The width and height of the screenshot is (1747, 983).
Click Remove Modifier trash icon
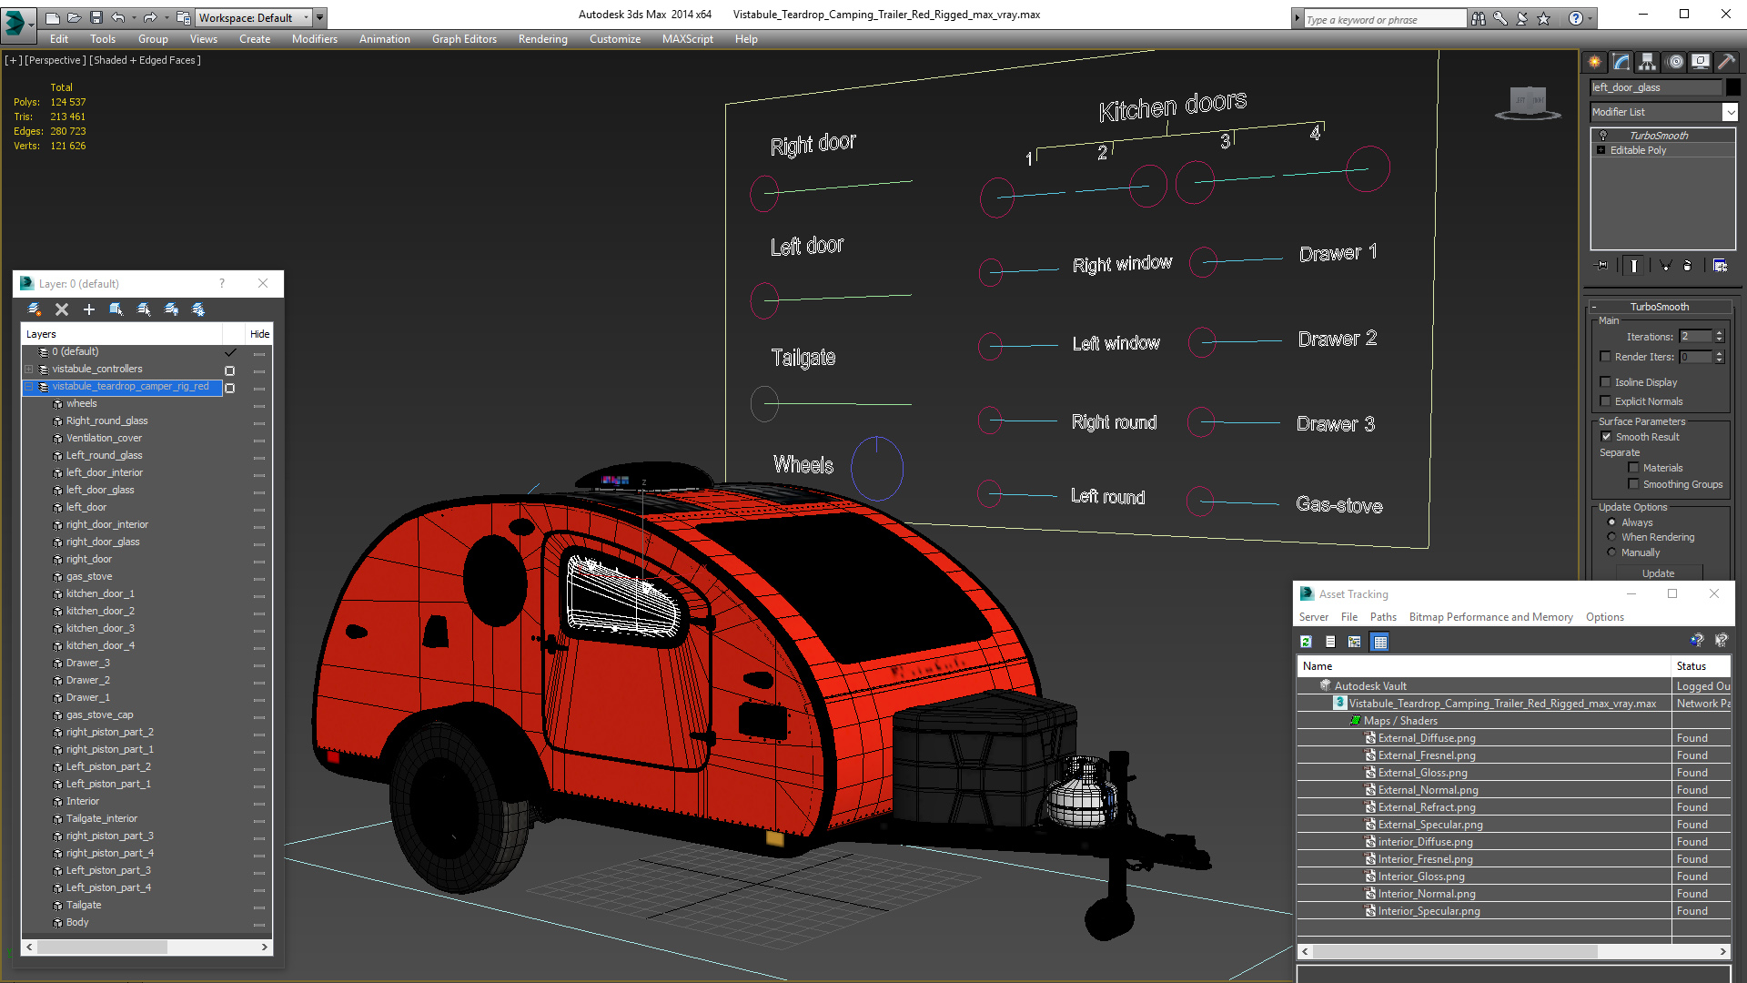1688,266
